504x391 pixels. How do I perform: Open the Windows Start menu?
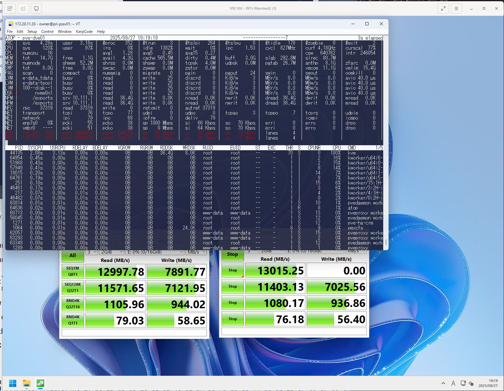pos(13,383)
